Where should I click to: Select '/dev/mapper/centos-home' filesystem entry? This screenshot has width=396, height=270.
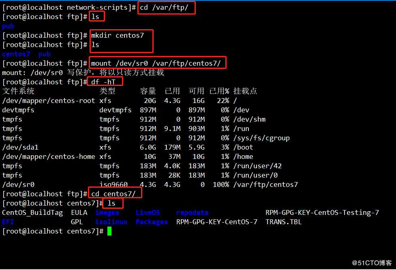(x=49, y=156)
